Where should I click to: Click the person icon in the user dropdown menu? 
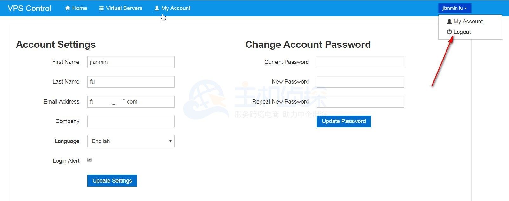(x=449, y=22)
